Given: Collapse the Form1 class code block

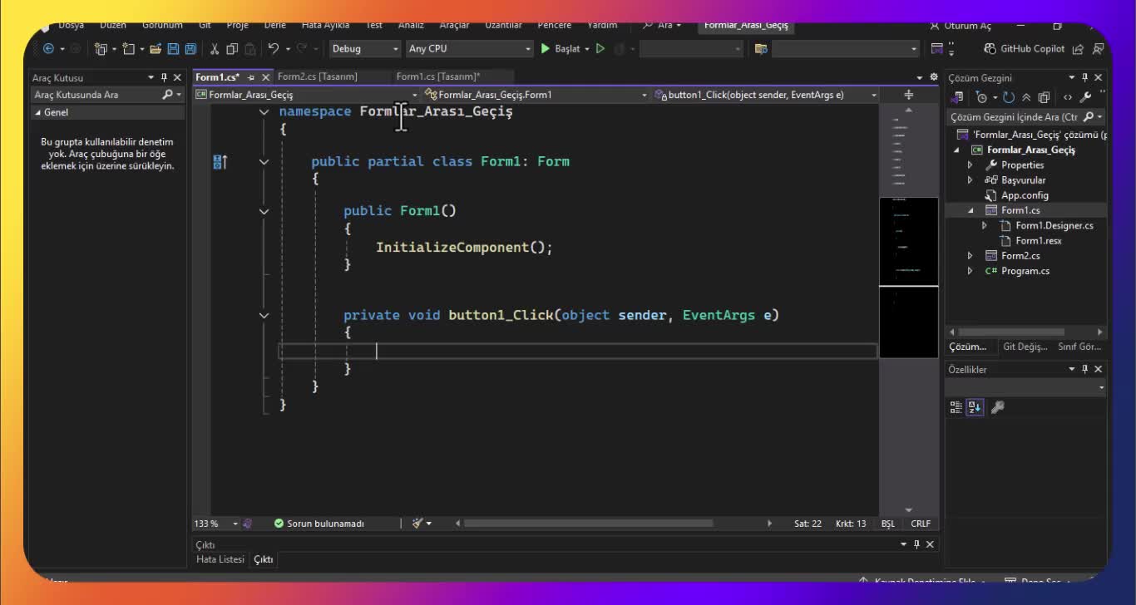Looking at the screenshot, I should point(264,161).
